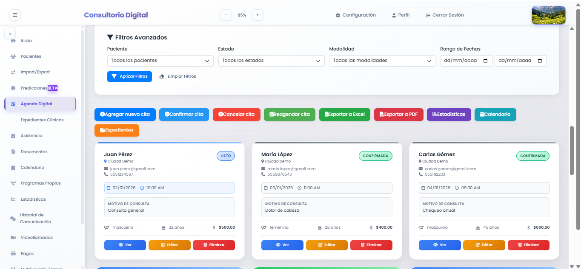Image resolution: width=581 pixels, height=269 pixels.
Task: Click Exportar a PDF button
Action: click(x=399, y=115)
